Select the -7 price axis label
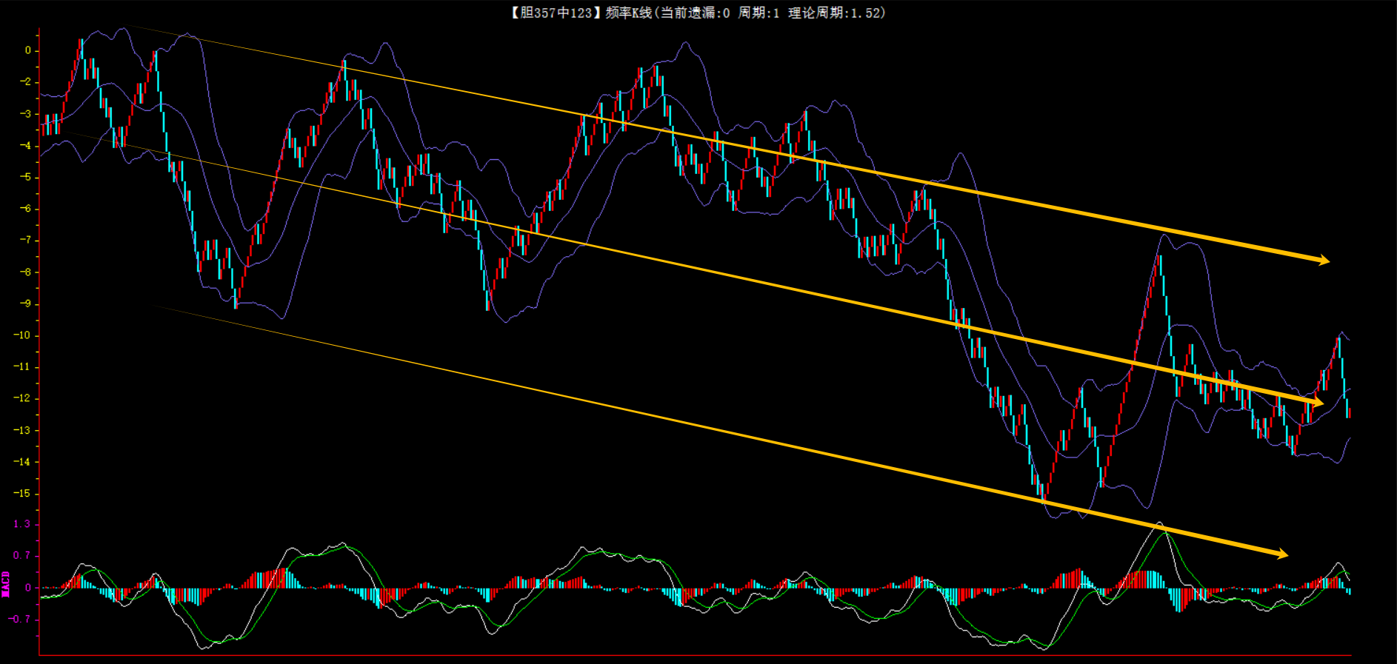 coord(24,241)
